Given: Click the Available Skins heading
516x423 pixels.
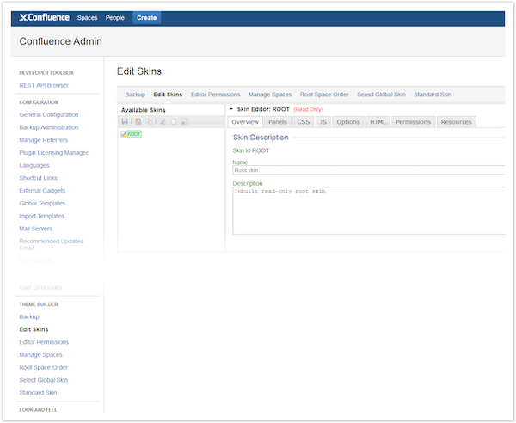Looking at the screenshot, I should 143,110.
